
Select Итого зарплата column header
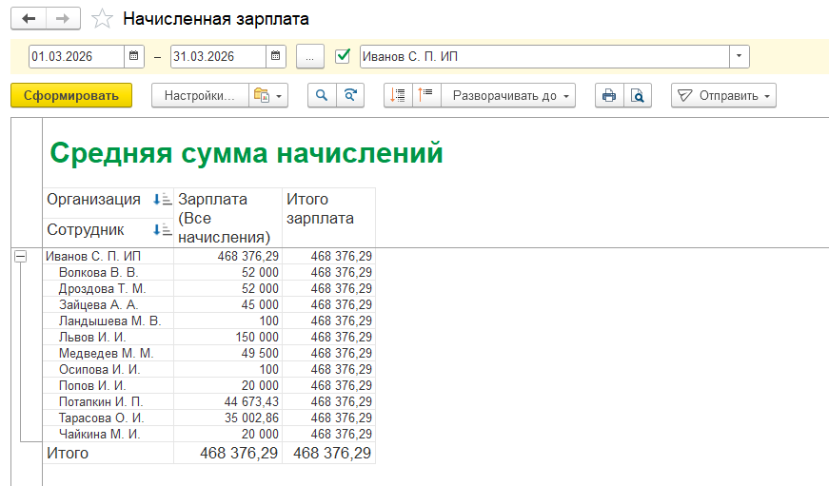pyautogui.click(x=329, y=218)
